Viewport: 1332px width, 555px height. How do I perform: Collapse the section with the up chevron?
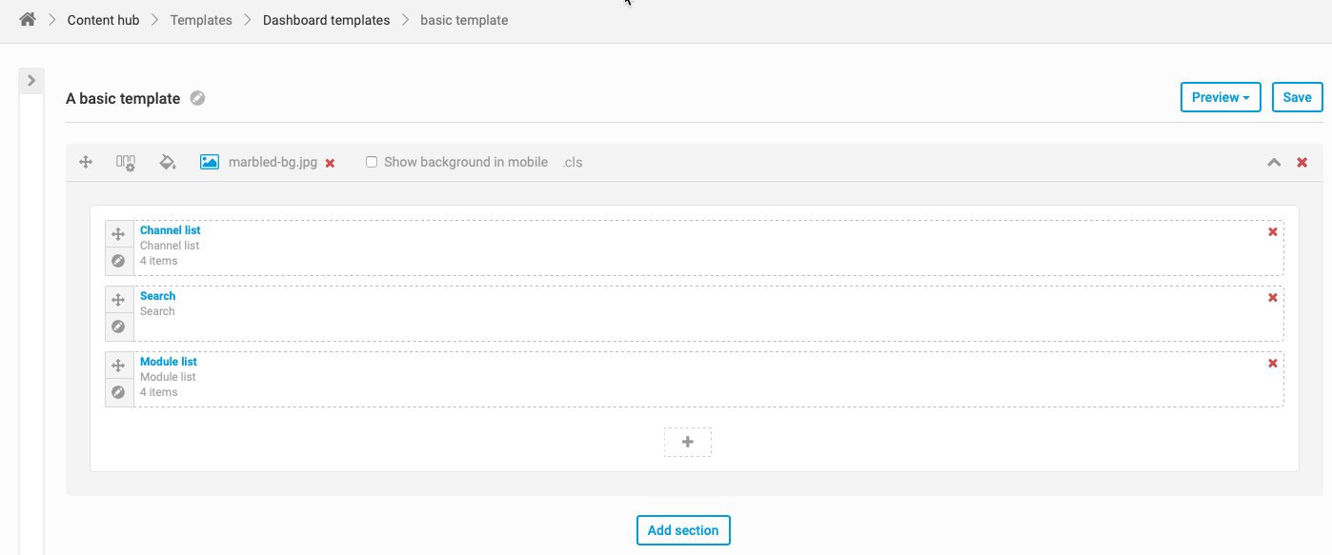click(x=1274, y=163)
